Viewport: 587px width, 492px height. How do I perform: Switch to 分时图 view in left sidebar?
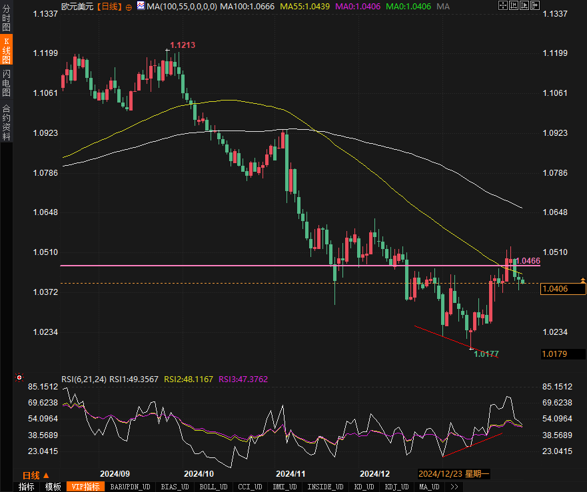tap(6, 20)
